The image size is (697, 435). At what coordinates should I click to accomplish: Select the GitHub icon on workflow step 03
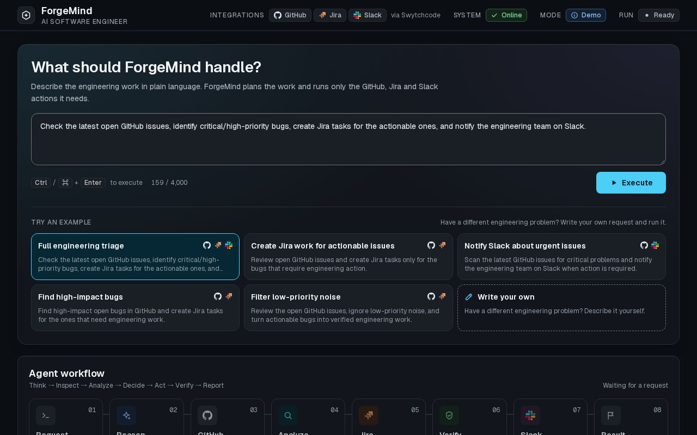(x=207, y=415)
